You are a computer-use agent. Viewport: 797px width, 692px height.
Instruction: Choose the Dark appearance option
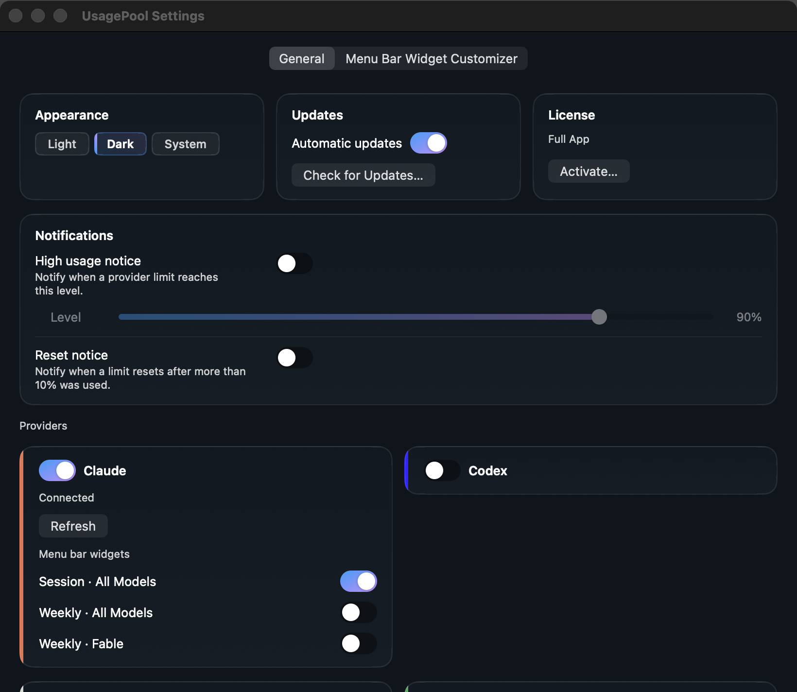click(x=120, y=144)
